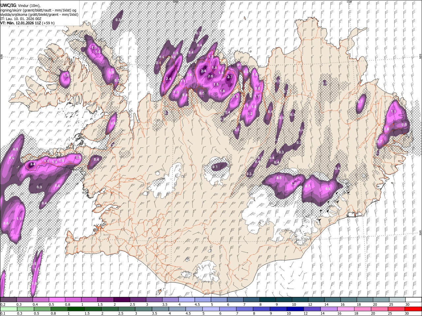Click the '0.3' value over the central glacier
Image resolution: width=422 pixels, height=316 pixels.
tap(215, 167)
